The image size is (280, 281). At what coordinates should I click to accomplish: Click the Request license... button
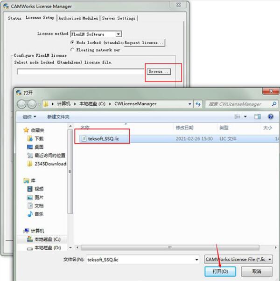144,43
